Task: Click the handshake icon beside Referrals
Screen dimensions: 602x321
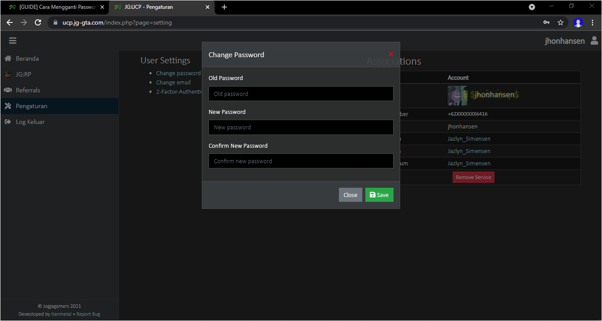Action: click(8, 90)
